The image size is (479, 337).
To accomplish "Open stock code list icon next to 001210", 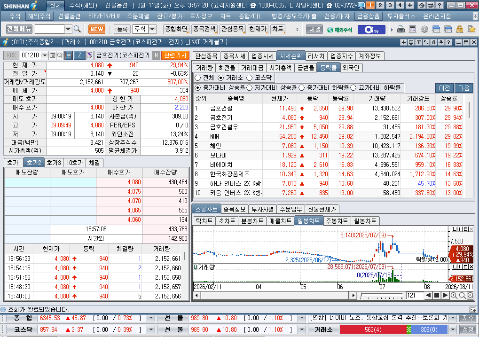I will tap(52, 55).
